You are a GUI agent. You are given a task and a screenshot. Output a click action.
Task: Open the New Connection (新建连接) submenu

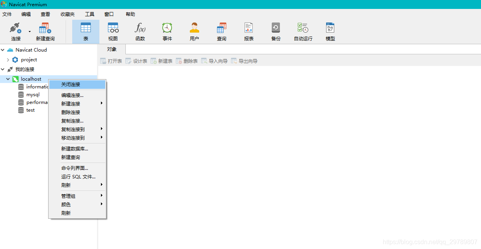pyautogui.click(x=77, y=104)
